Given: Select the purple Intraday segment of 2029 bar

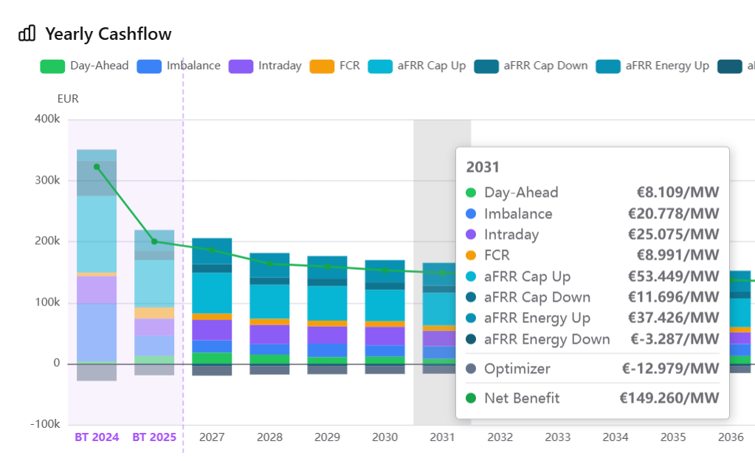Looking at the screenshot, I should click(x=327, y=335).
